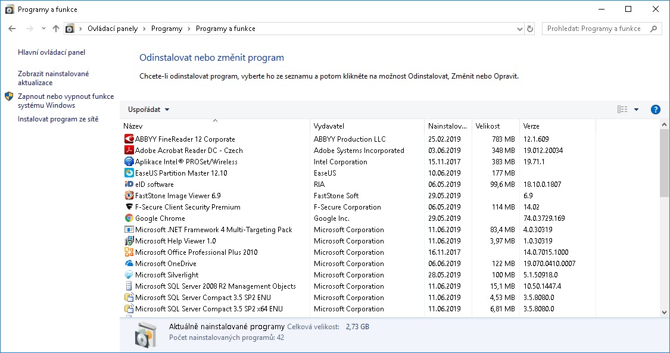Screen dimensions: 670x353
Task: Click the Google Chrome program icon
Action: pos(129,218)
